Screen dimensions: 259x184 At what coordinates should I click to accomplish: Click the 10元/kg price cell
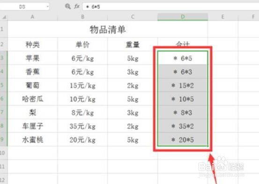pos(82,99)
